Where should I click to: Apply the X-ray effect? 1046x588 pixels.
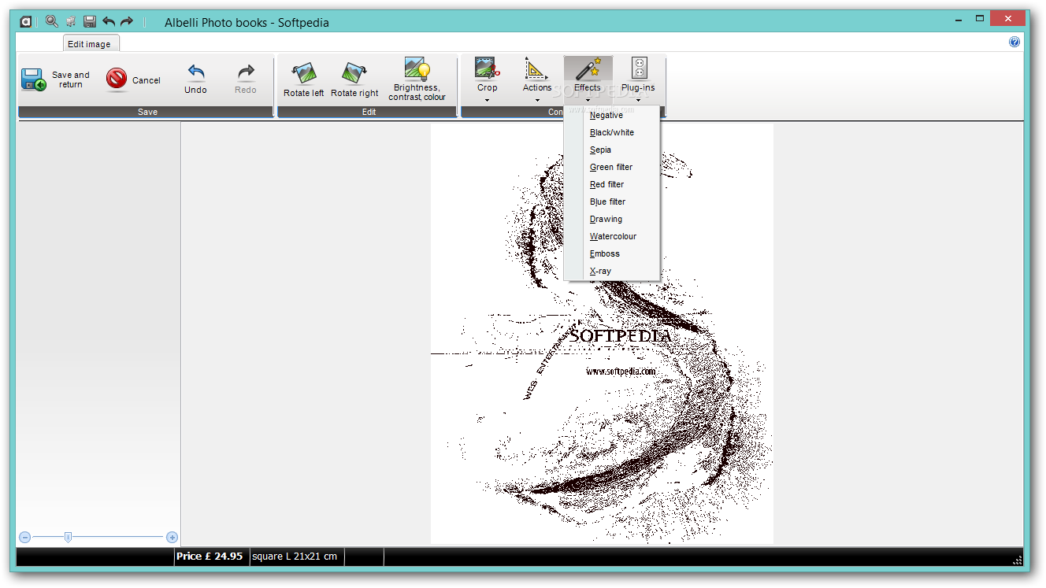pyautogui.click(x=612, y=271)
